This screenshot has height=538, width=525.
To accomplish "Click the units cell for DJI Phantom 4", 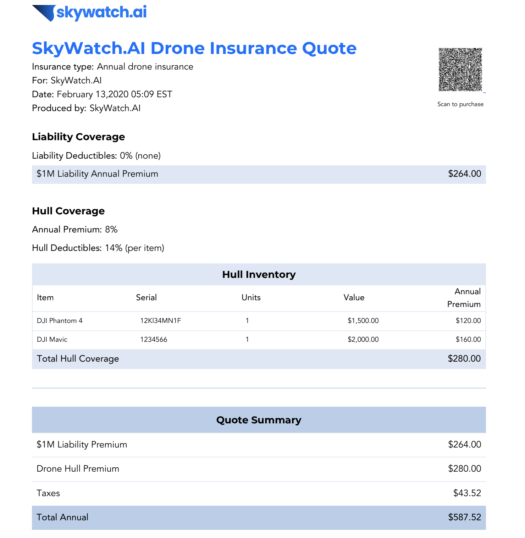I will tap(247, 321).
